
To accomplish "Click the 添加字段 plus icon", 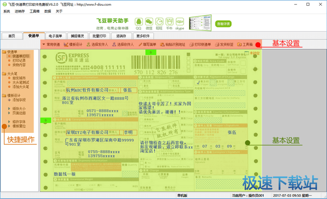I will 9,100.
